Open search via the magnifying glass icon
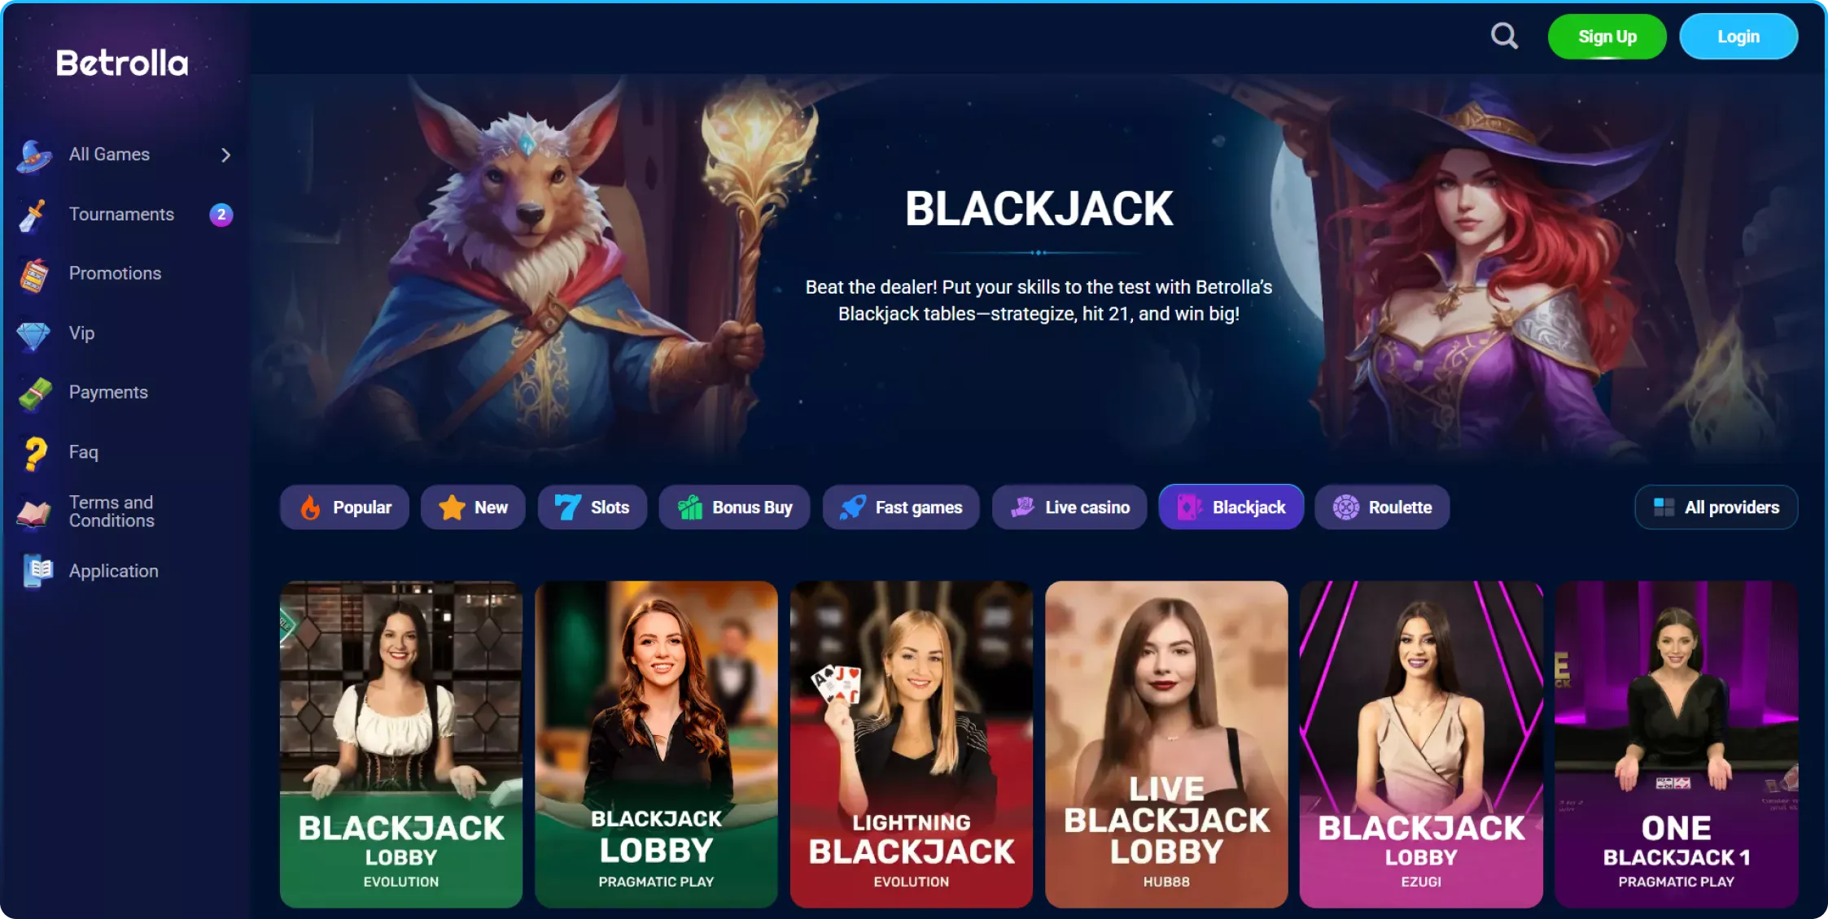This screenshot has height=919, width=1828. [1504, 36]
